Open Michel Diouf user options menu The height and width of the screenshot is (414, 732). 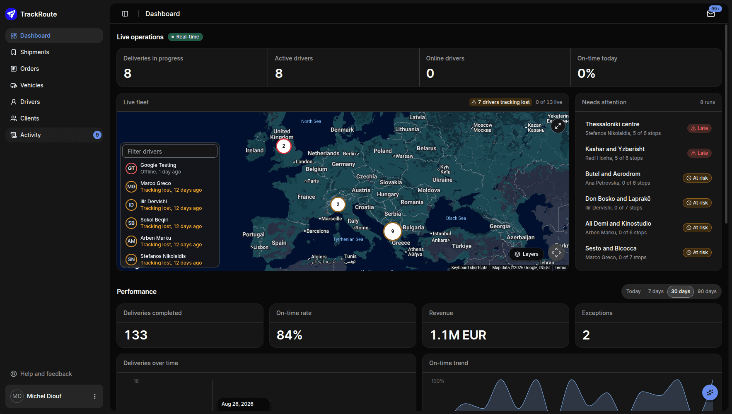tap(95, 396)
